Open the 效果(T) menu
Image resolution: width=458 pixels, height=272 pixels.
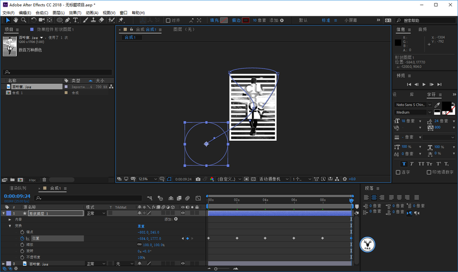coord(75,13)
